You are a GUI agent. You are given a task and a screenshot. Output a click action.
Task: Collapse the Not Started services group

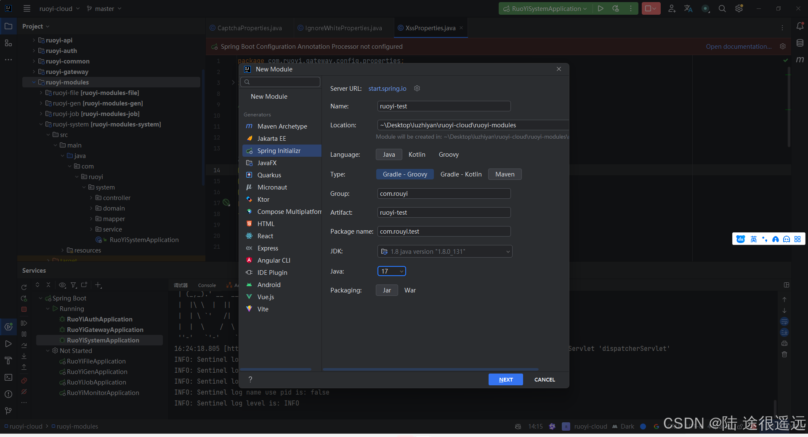[x=48, y=350]
